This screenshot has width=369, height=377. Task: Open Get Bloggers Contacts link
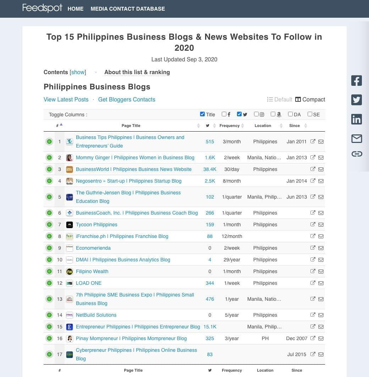click(x=127, y=100)
